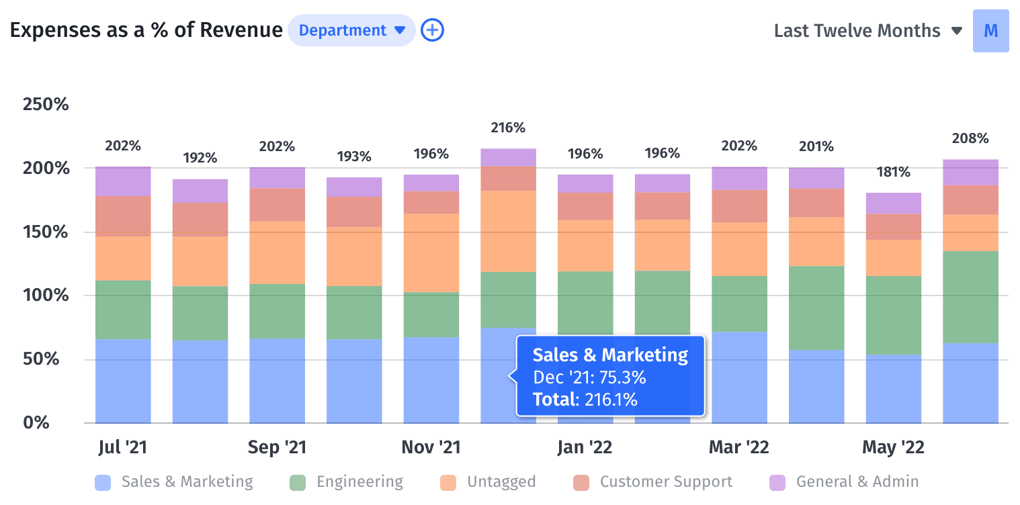Click the Nov '21 Untagged bar segment
Viewport: 1020px width, 505px height.
431,252
